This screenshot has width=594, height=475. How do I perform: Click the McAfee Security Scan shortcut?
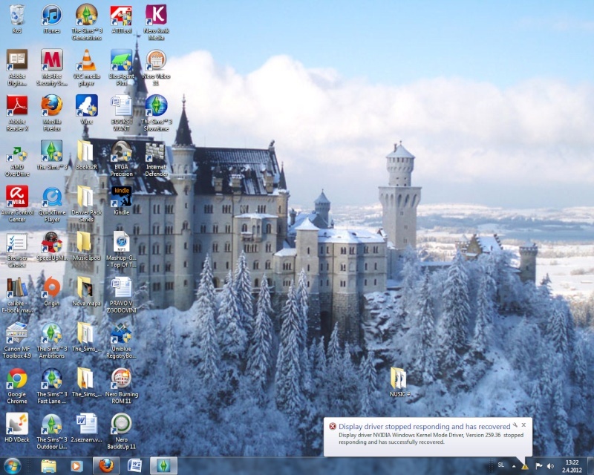point(51,68)
